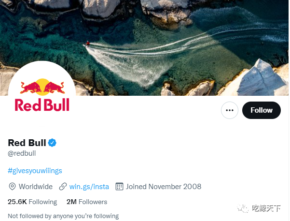Open the Red Bull profile avatar

42,95
